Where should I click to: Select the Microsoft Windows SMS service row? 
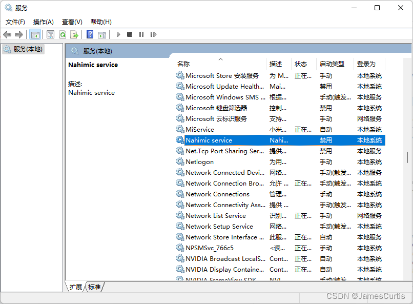[280, 97]
